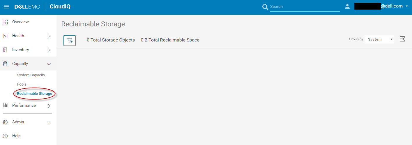Collapse the Capacity section chevron

click(x=49, y=64)
